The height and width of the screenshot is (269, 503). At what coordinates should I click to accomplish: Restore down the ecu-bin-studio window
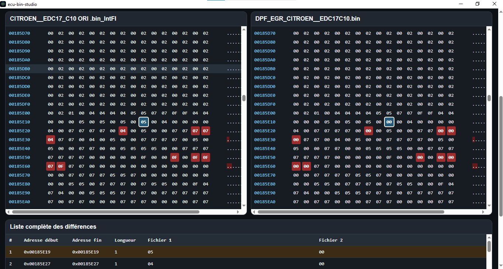478,4
